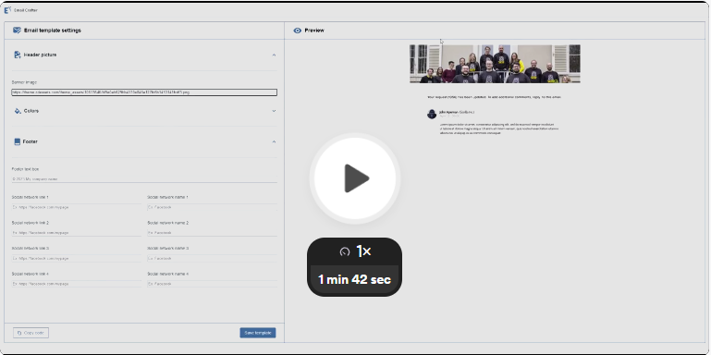Focus the Banner image URL field
Screen dimensions: 711x355
click(144, 92)
